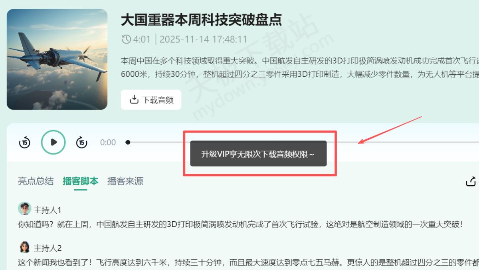Click the 2025-11-14 17:48:11 timestamp
The image size is (479, 270).
(x=203, y=39)
